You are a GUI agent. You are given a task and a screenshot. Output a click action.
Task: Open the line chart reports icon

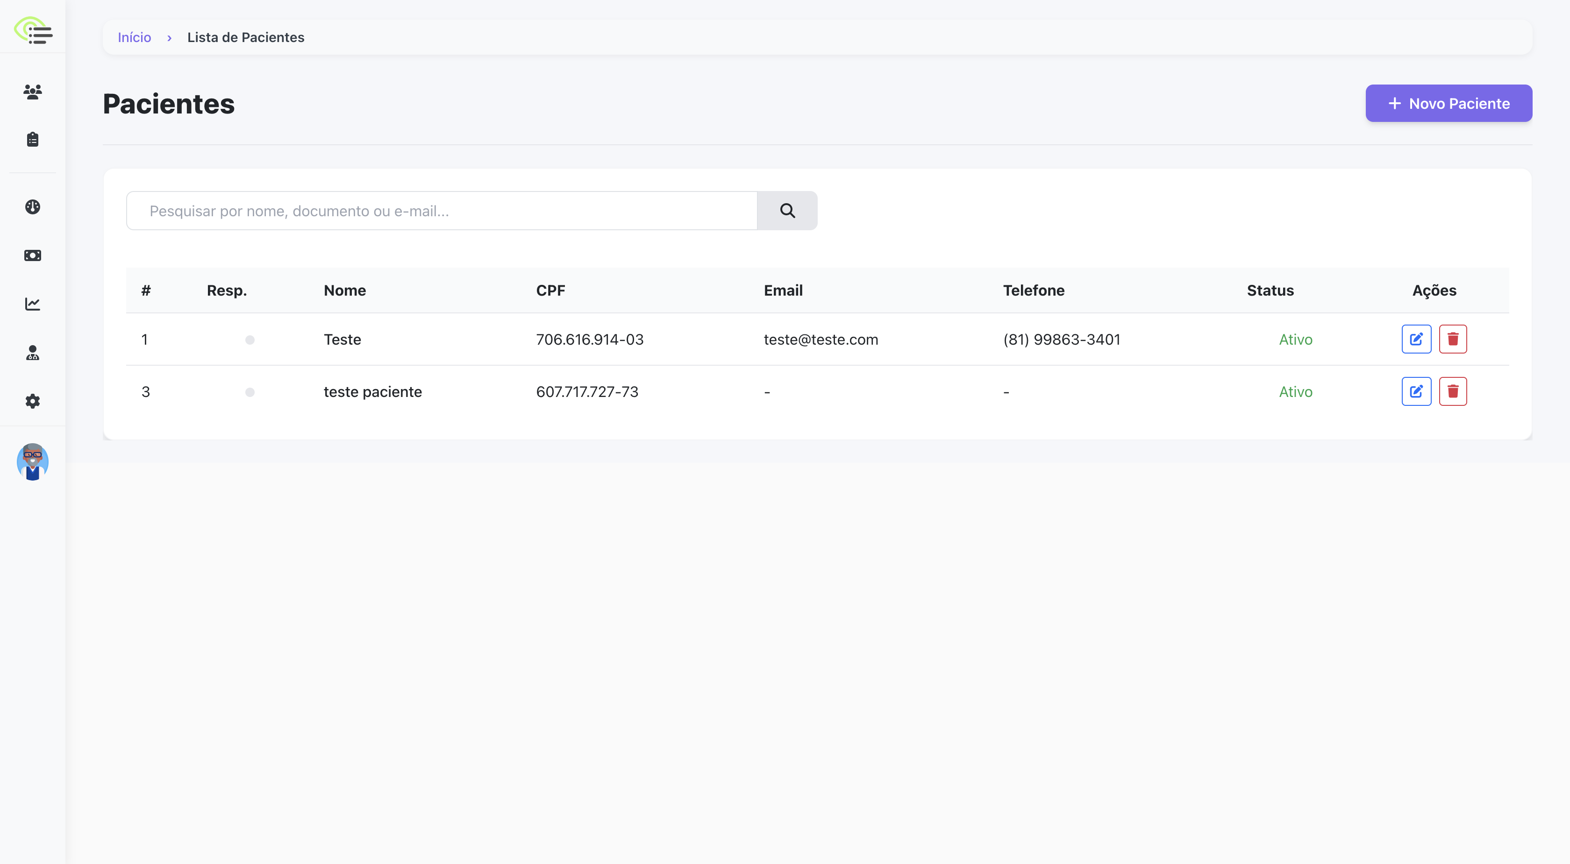[x=32, y=304]
